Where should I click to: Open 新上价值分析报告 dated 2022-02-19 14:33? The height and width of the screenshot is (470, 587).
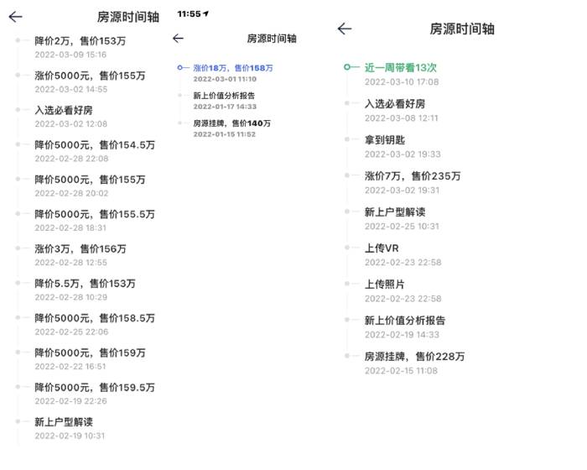[405, 321]
